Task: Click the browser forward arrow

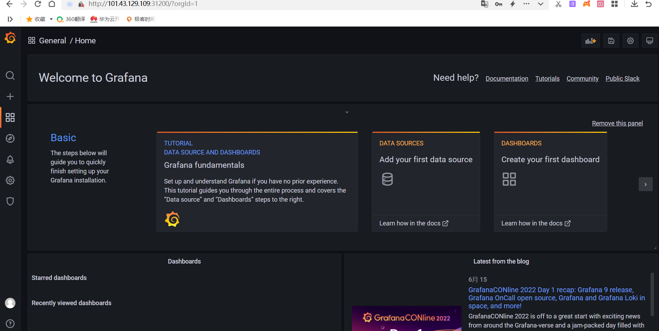Action: pyautogui.click(x=24, y=4)
